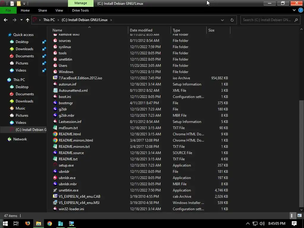
Task: Click the md5sum.txt file icon
Action: pyautogui.click(x=55, y=128)
